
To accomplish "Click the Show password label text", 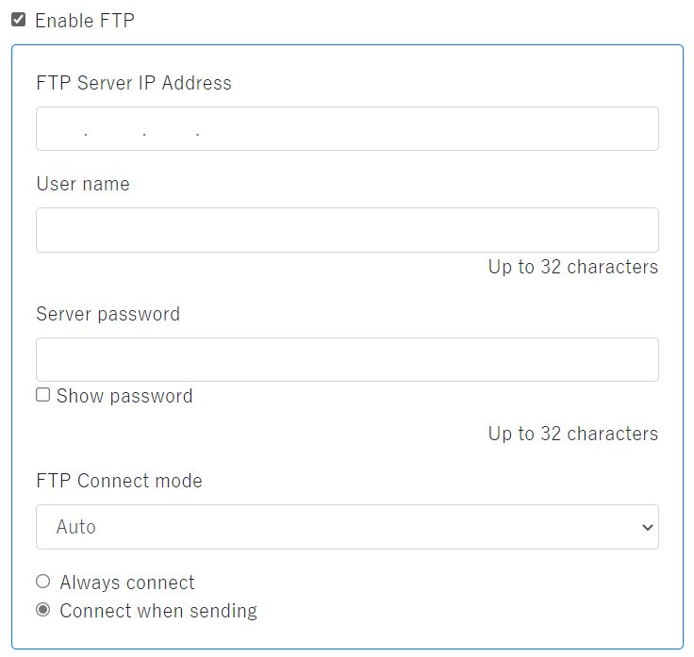I will (124, 396).
